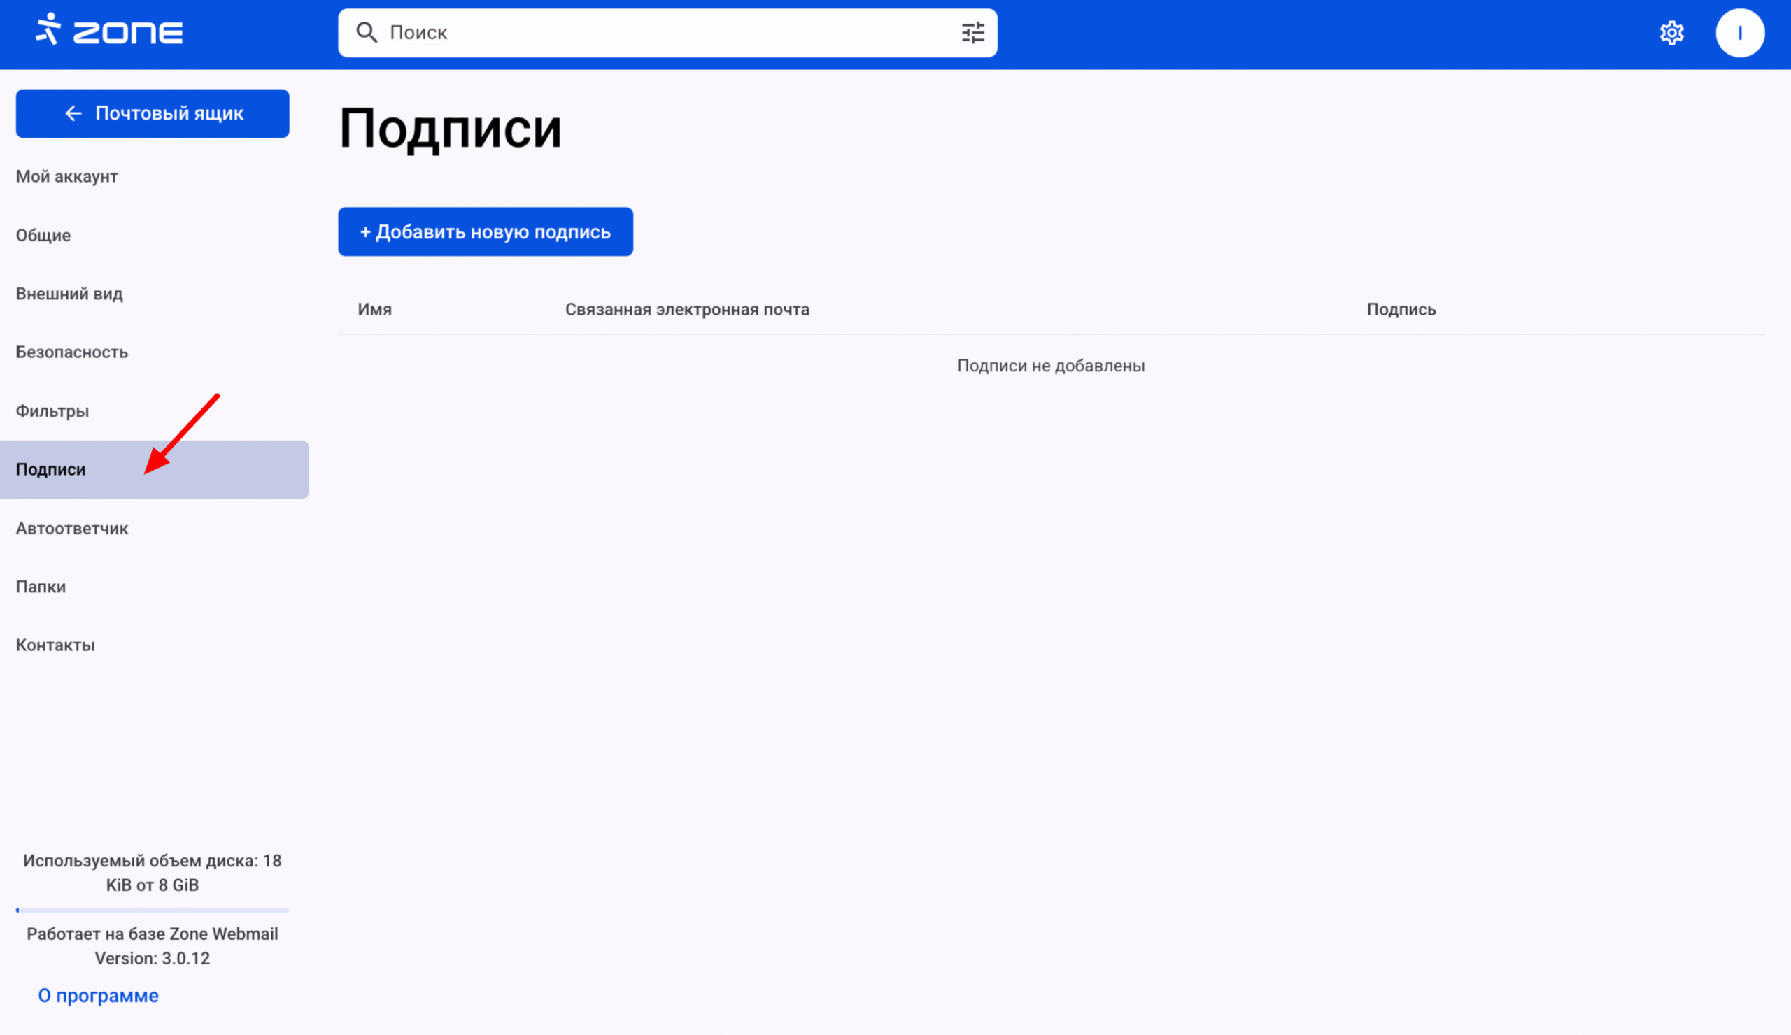This screenshot has height=1035, width=1791.
Task: Select the Подписи sidebar item
Action: [51, 469]
